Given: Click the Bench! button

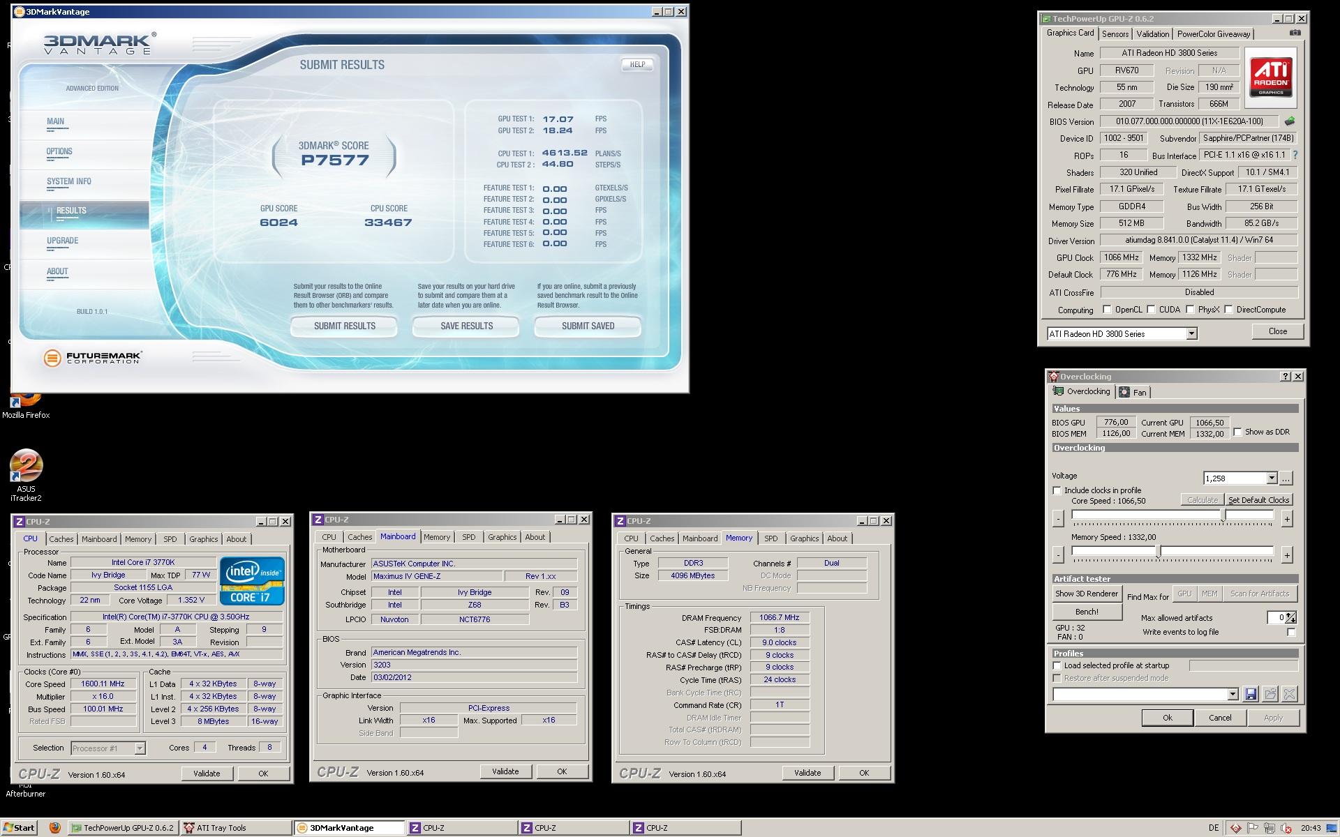Looking at the screenshot, I should 1087,612.
